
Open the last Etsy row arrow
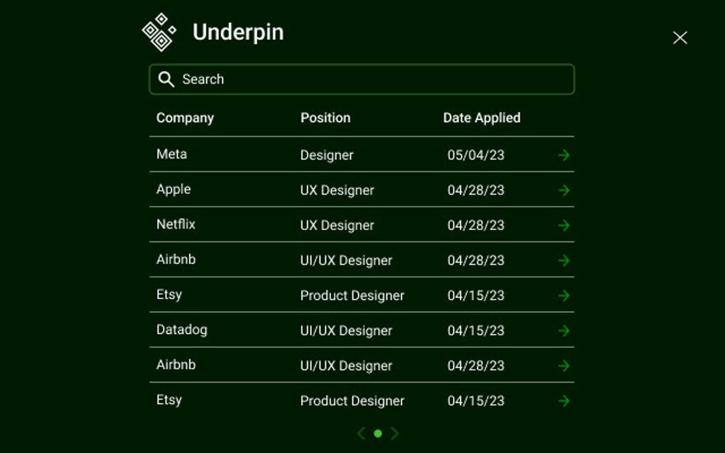coord(564,400)
